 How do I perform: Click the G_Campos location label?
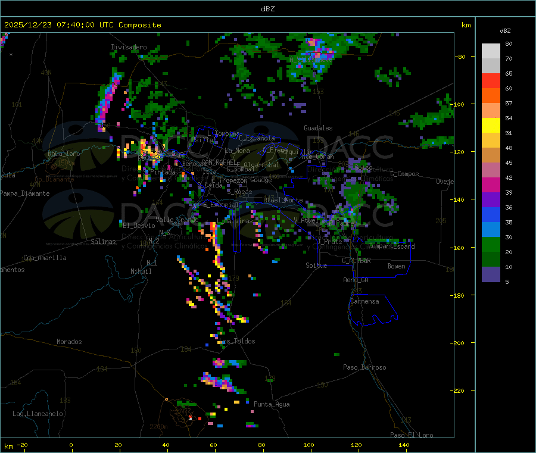[405, 174]
